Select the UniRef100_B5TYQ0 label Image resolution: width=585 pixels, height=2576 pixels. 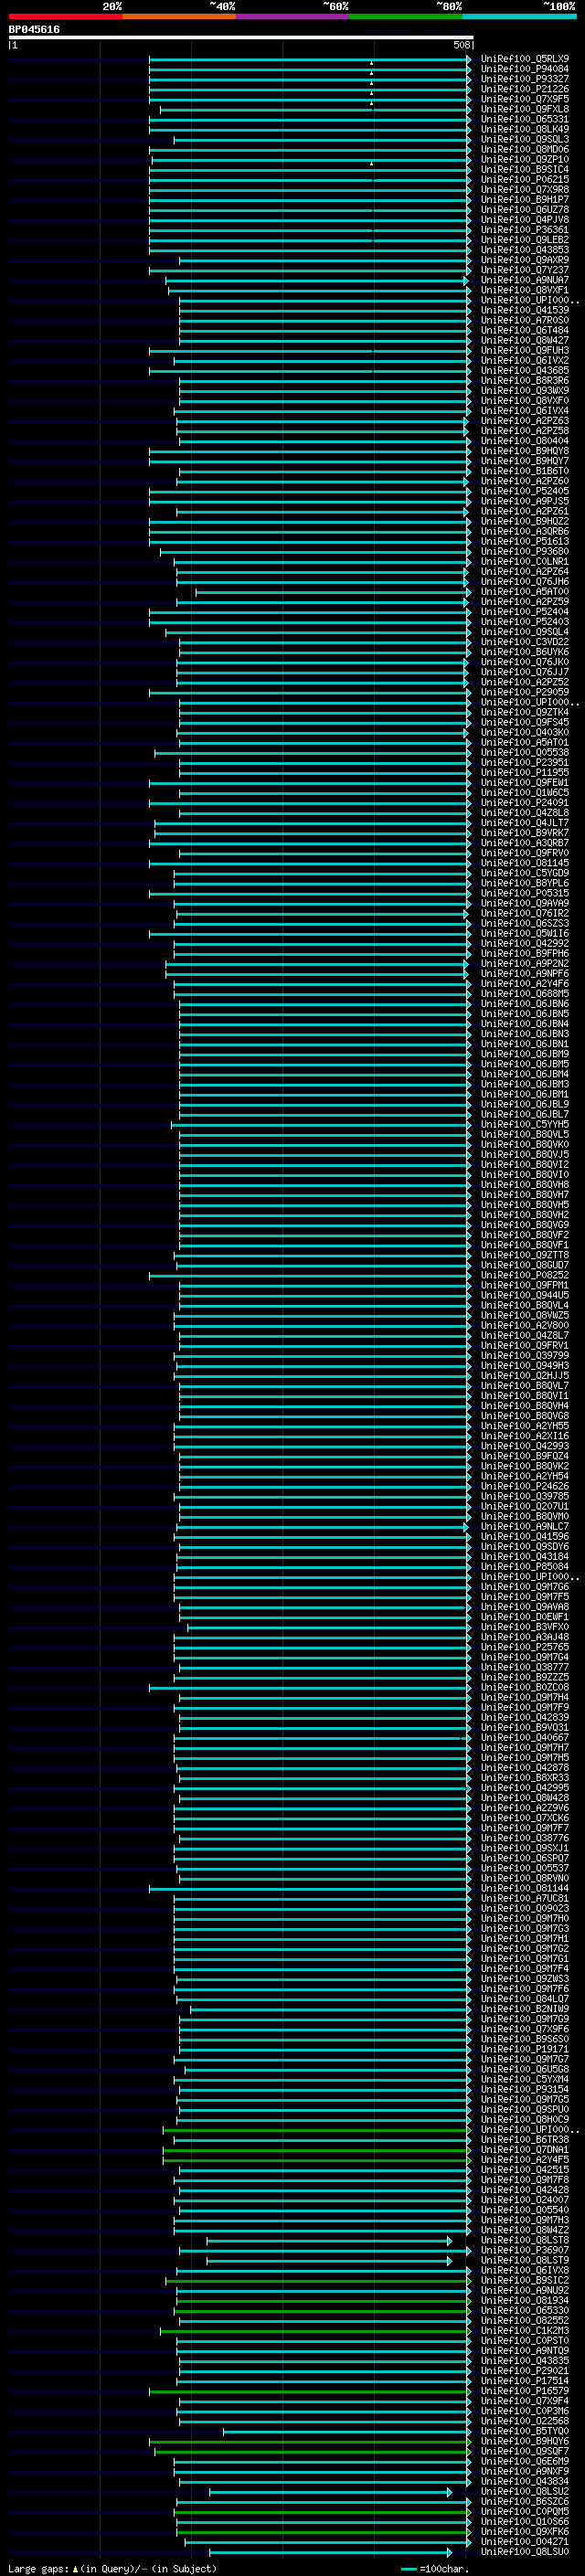[x=525, y=2431]
